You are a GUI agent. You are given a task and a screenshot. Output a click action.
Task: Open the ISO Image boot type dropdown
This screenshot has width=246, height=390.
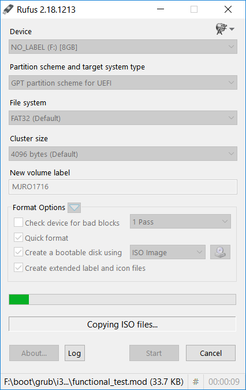167,252
